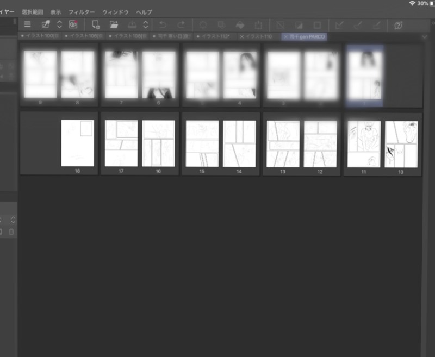The width and height of the screenshot is (435, 357).
Task: Open the ヘルプ menu
Action: tap(144, 12)
